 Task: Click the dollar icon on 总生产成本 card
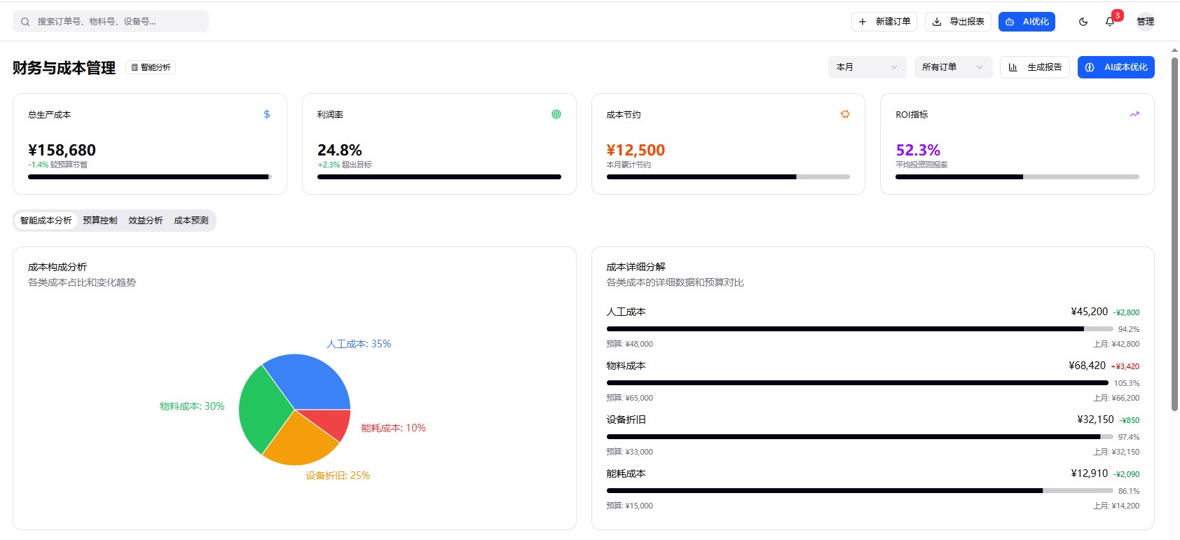click(x=267, y=114)
